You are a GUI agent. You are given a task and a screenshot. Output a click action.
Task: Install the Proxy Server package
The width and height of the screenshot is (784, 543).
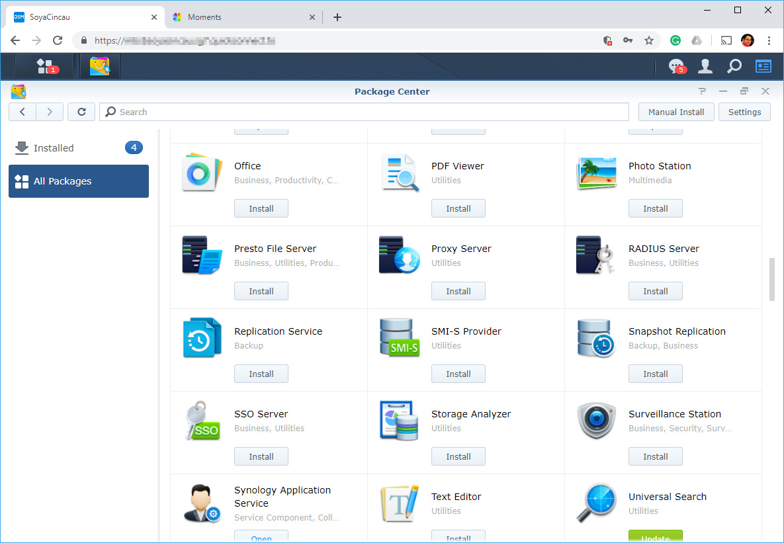(x=458, y=291)
